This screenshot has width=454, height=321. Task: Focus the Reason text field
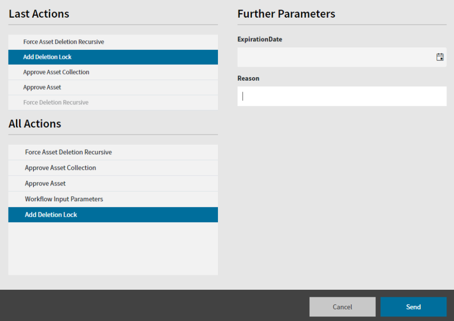342,96
